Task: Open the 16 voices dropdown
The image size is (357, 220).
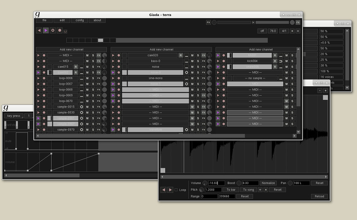Action: [x=331, y=77]
